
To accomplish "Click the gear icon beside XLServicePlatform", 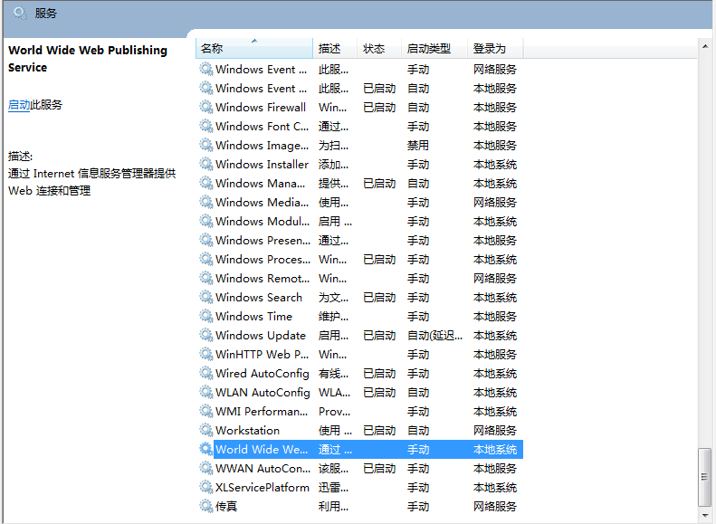I will click(206, 488).
